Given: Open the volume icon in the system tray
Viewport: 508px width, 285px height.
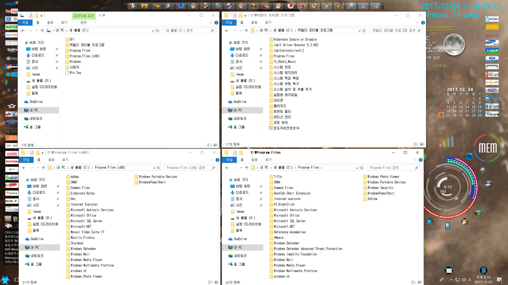Looking at the screenshot, I should [464, 280].
